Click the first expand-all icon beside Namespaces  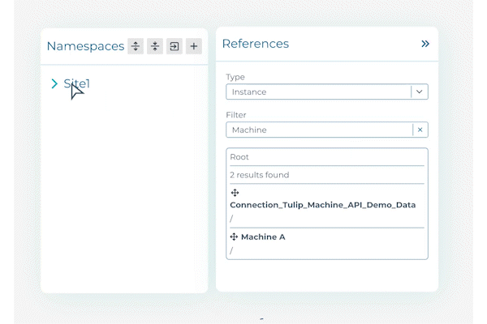(136, 46)
